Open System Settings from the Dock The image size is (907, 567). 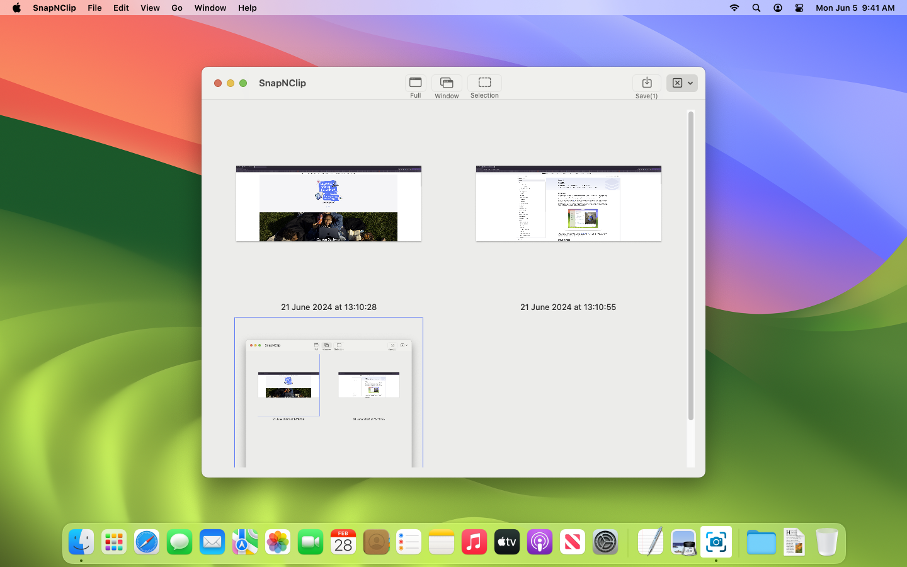pos(605,542)
